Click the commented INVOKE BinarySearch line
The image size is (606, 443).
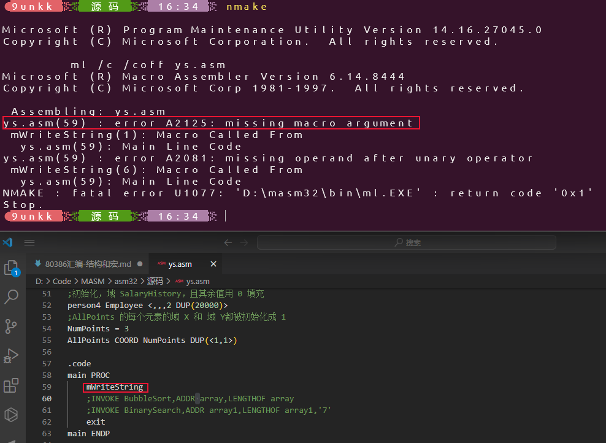209,410
